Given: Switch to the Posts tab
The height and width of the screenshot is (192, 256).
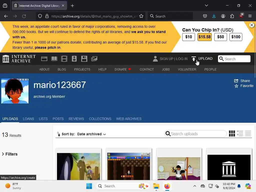Looking at the screenshot, I should click(x=58, y=119).
